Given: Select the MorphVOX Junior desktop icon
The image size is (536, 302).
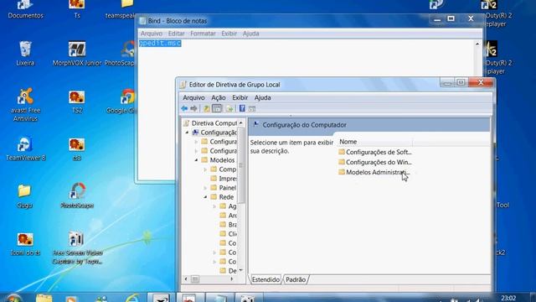Looking at the screenshot, I should 77,54.
